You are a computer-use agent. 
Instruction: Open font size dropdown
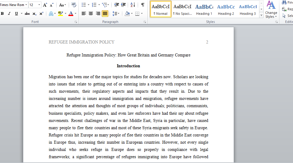[x=39, y=5]
